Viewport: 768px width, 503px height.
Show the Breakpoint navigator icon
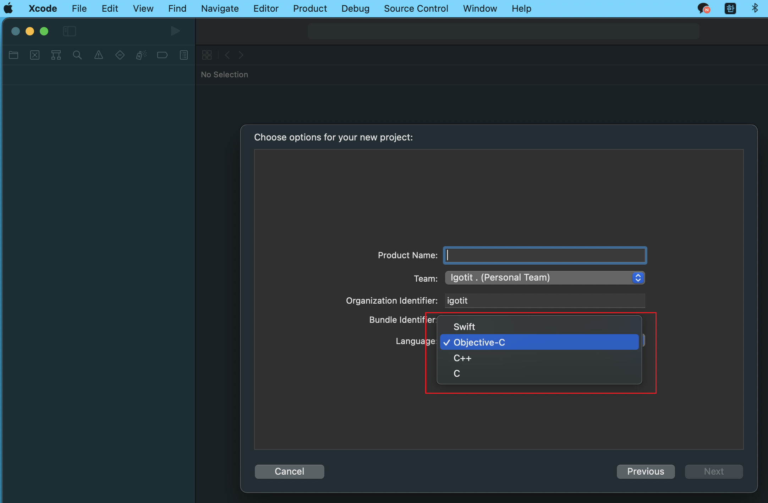pyautogui.click(x=162, y=55)
